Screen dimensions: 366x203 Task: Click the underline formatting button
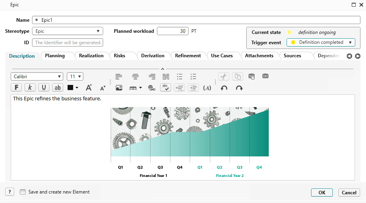pyautogui.click(x=44, y=88)
